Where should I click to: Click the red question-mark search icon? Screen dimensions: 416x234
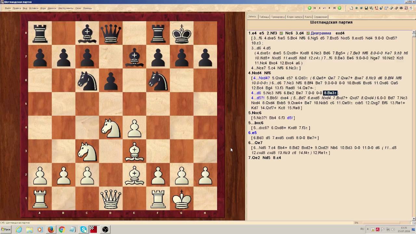point(376,8)
